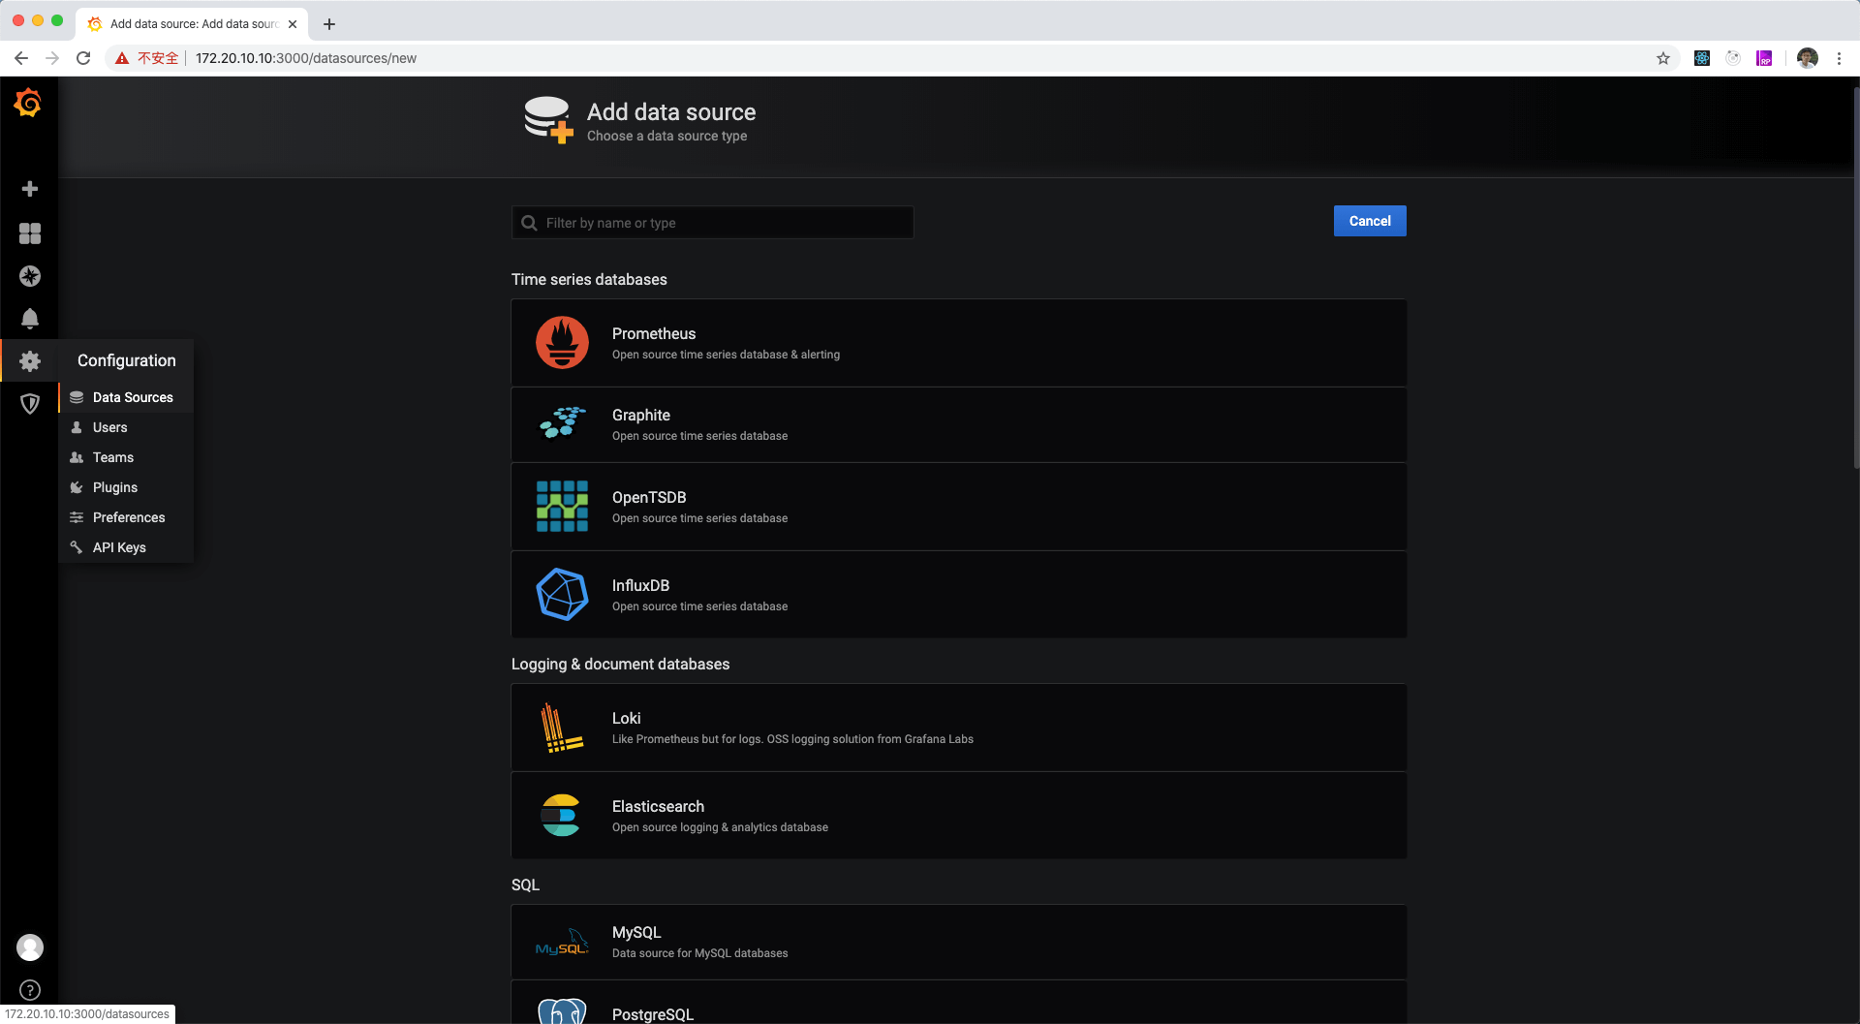Open the Help question mark icon
This screenshot has width=1860, height=1024.
(30, 990)
